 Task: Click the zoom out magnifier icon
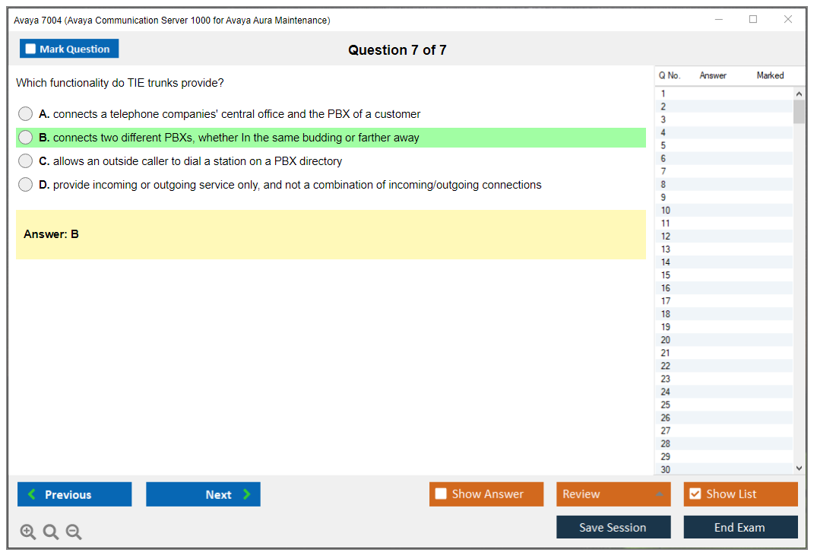(x=74, y=532)
